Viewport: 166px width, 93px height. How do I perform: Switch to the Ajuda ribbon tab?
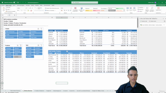coord(53,5)
